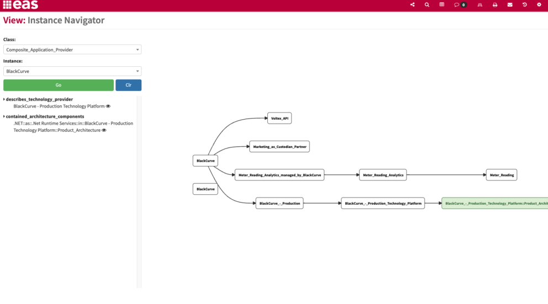Select .NET Runtime Services Product_Architecture entry
Screen dimensions: 548x304
[73, 127]
